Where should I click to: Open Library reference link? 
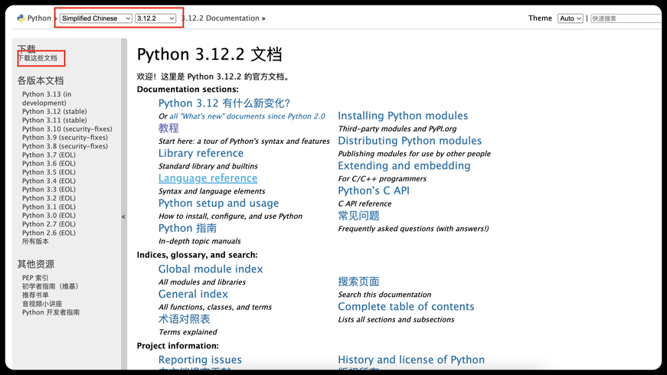[201, 153]
